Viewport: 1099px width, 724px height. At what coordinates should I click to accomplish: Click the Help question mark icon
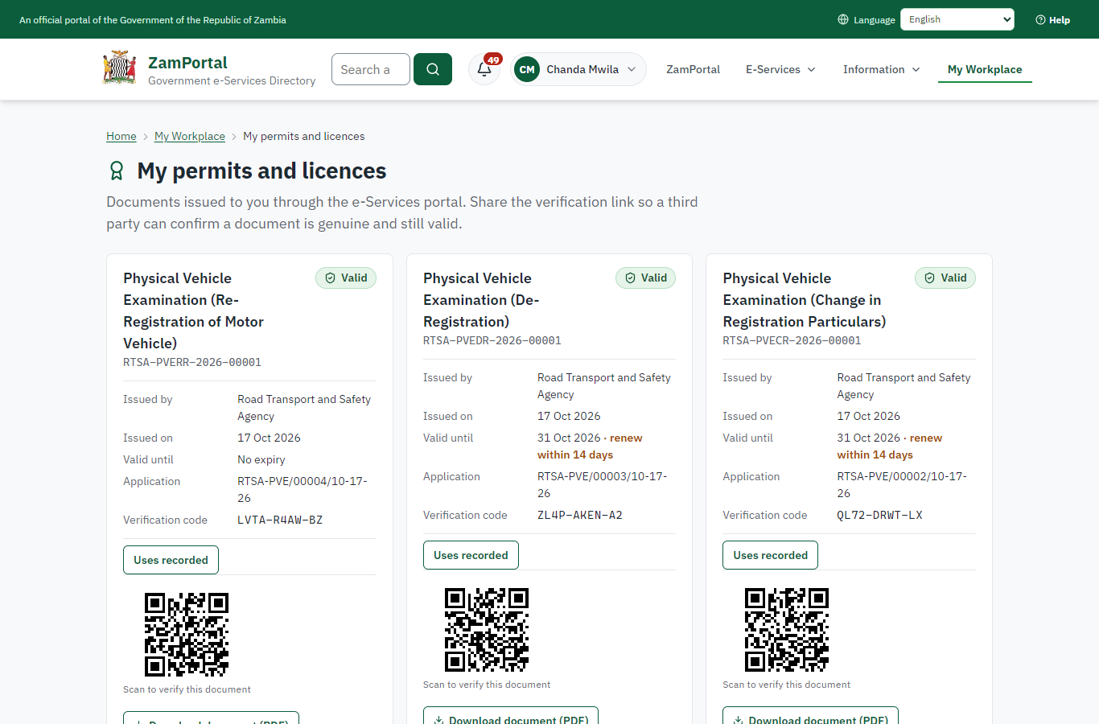[x=1040, y=19]
